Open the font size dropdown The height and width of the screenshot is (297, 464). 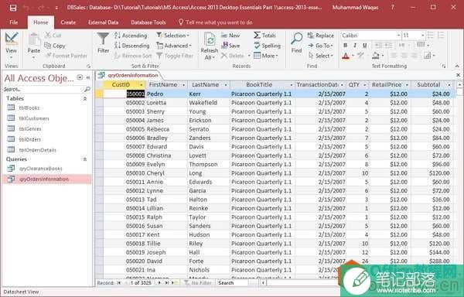[423, 36]
